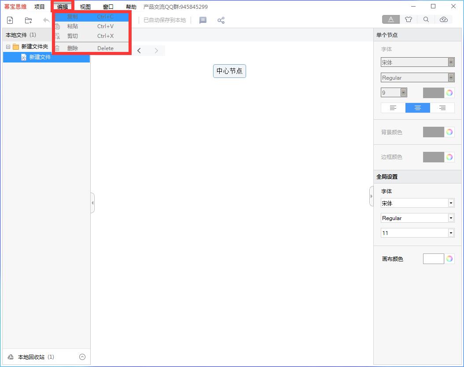464x367 pixels.
Task: Open 本地回收站 recycle bin
Action: [x=31, y=357]
